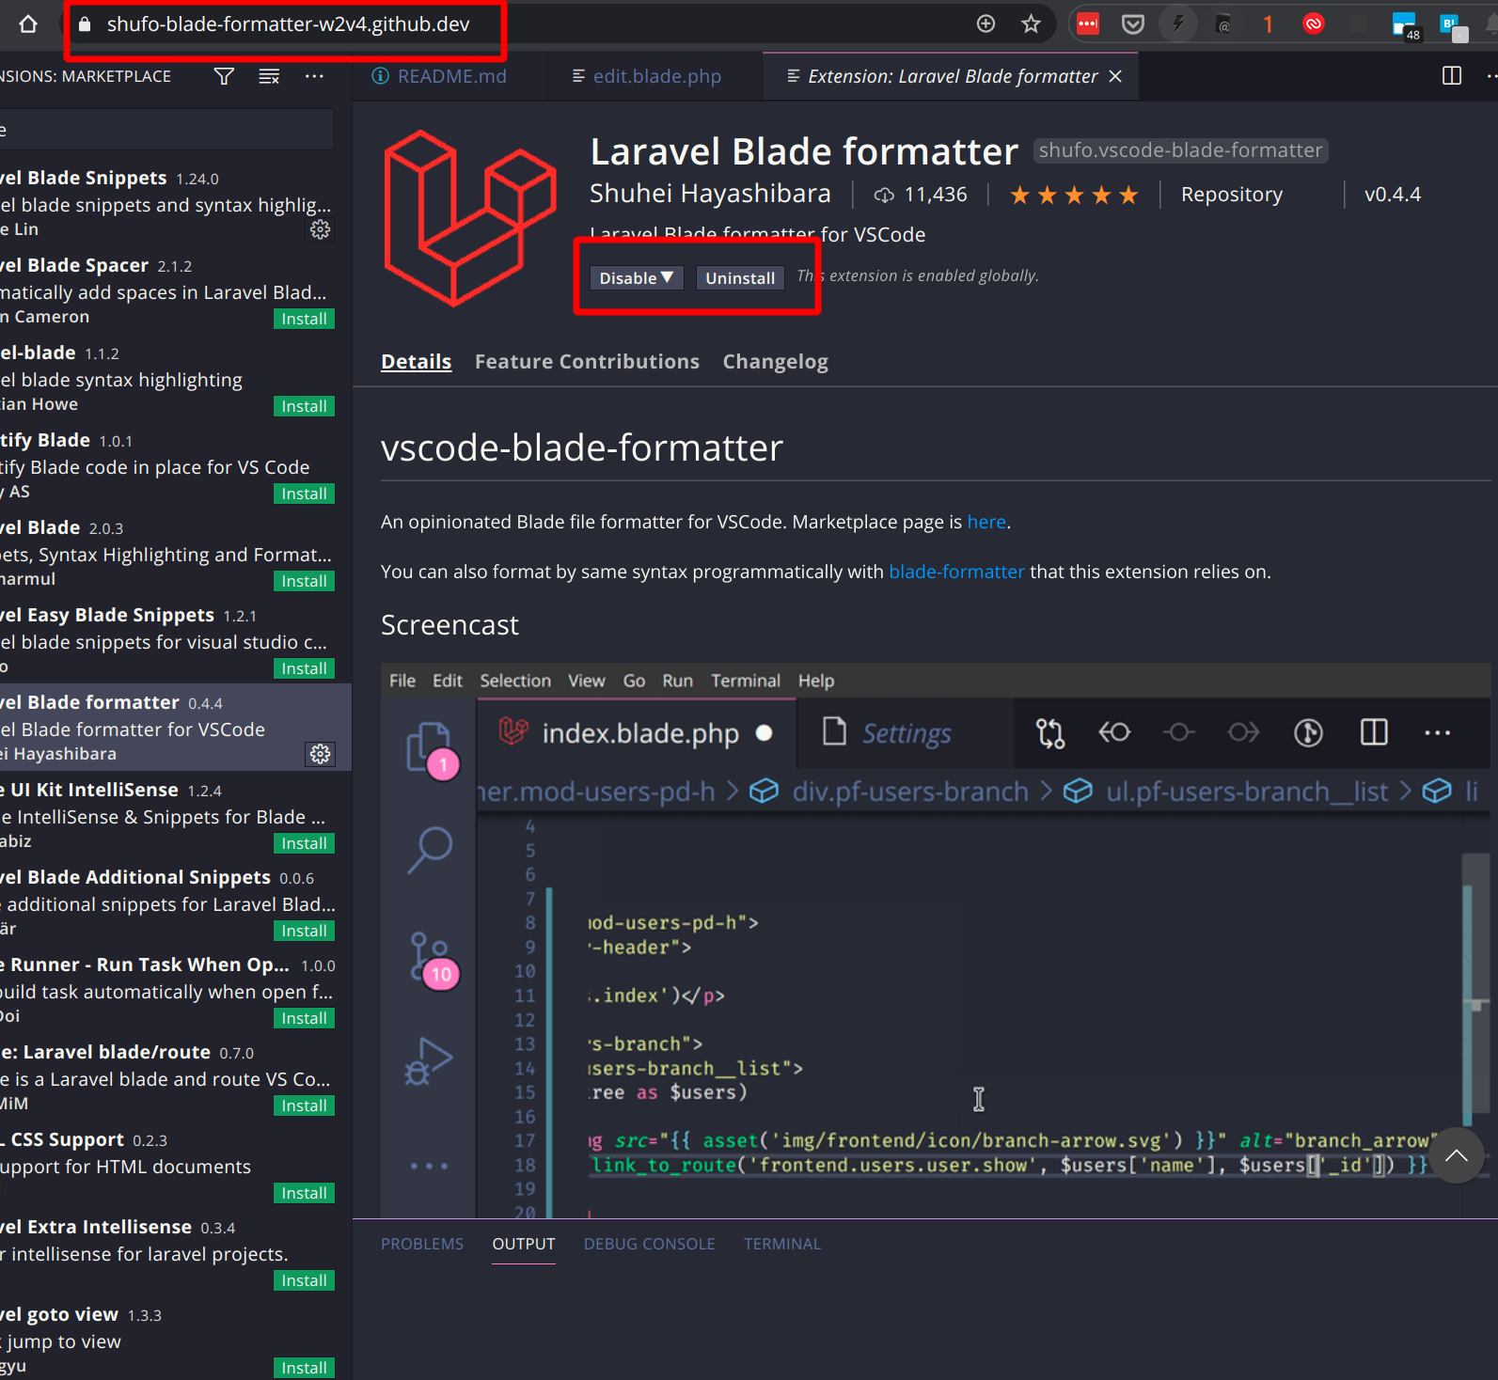Open the Pocket extension icon in browser toolbar

coord(1133,24)
